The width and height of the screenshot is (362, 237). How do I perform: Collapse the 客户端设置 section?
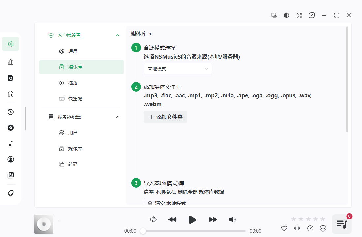click(118, 35)
